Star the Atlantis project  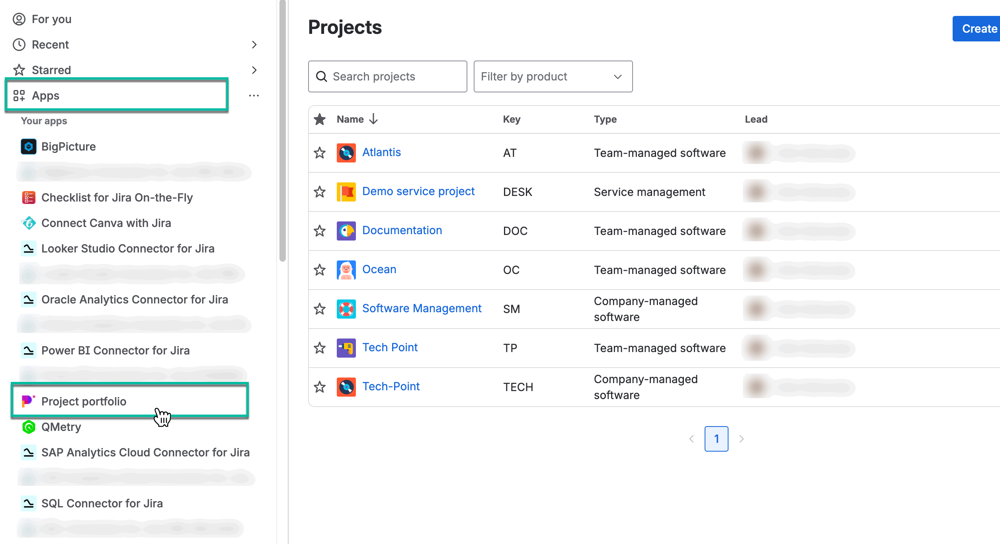319,153
